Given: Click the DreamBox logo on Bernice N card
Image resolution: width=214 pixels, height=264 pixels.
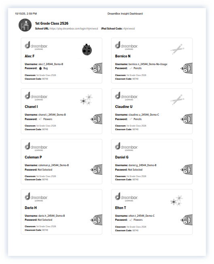Looking at the screenshot, I should pyautogui.click(x=126, y=46).
